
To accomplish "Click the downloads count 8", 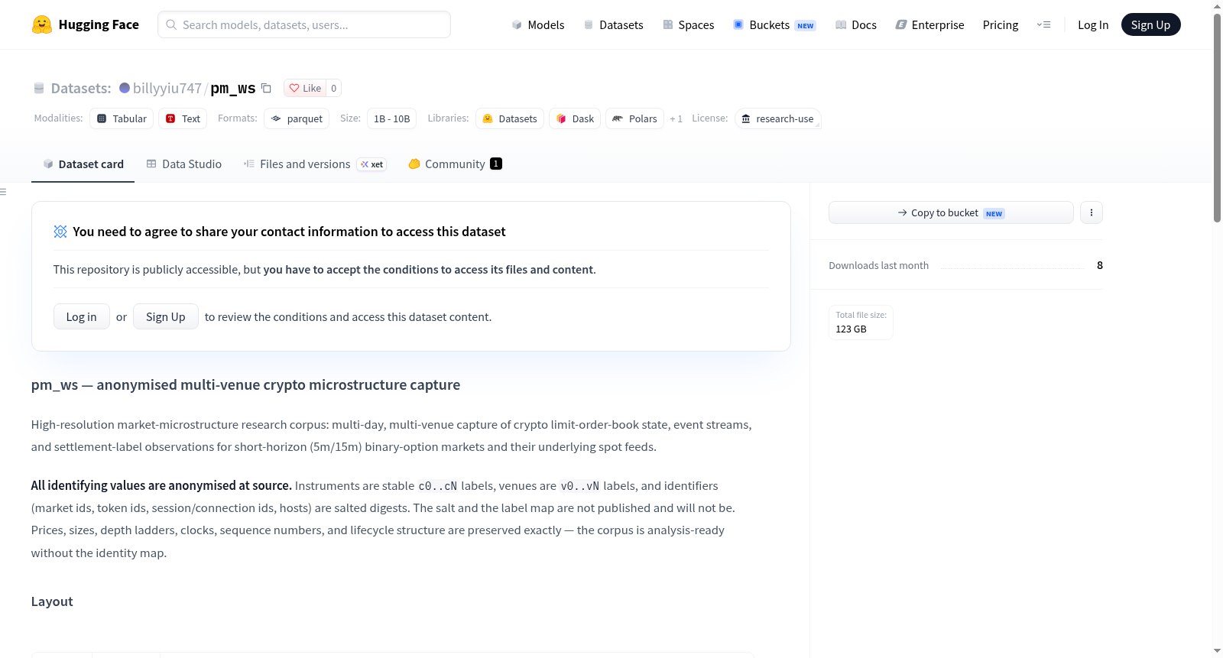I will coord(1100,265).
